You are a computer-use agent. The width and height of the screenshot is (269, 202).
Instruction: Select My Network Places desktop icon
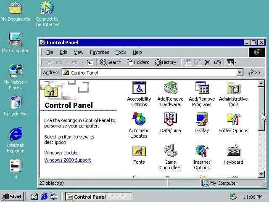[x=15, y=77]
